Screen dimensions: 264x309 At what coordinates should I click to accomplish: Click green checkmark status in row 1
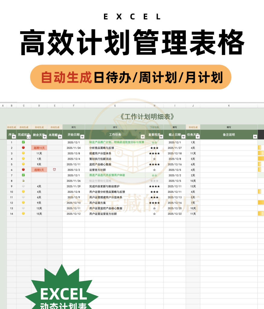23,142
